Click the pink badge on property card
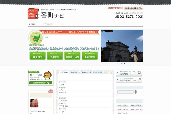 pos(51,91)
